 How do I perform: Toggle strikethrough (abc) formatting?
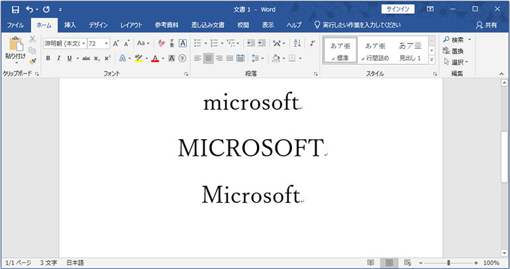tap(86, 58)
